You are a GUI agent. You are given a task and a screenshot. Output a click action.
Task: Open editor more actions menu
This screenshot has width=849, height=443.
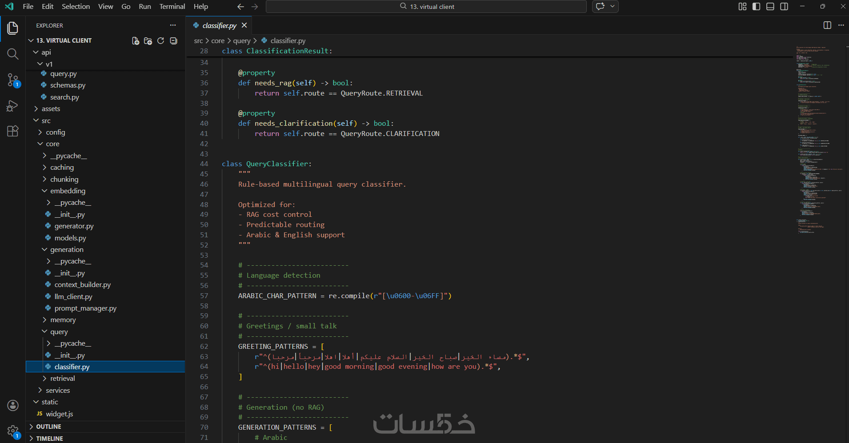(x=841, y=25)
